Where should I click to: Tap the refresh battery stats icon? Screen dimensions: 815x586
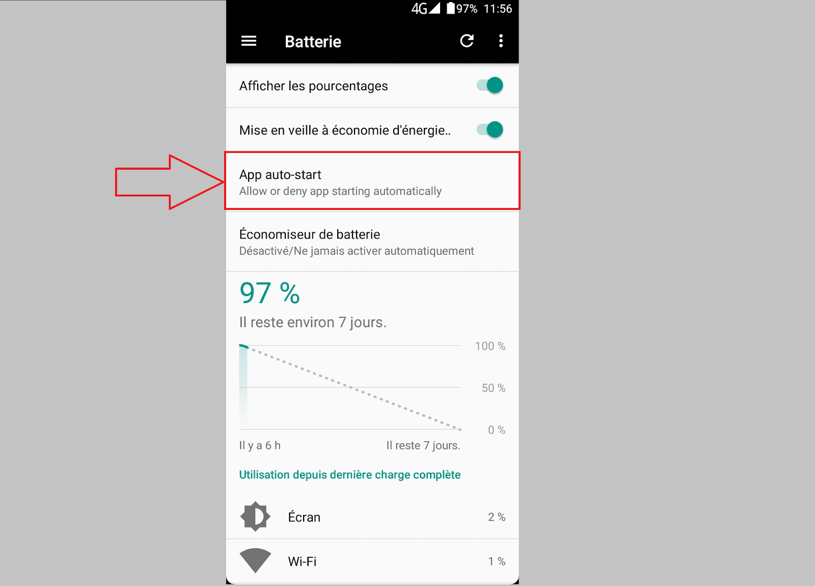click(467, 41)
